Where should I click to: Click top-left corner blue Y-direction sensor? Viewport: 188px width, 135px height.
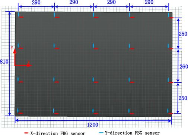(x=18, y=14)
